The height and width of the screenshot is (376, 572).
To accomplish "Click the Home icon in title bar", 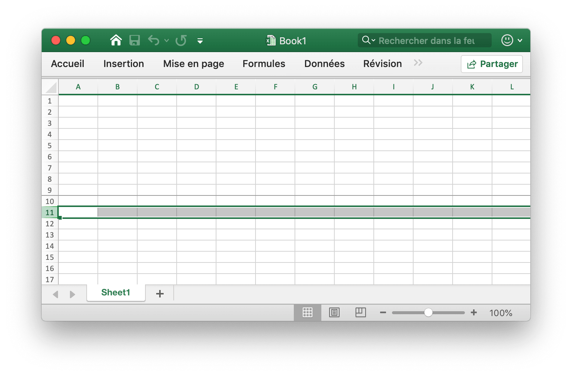I will tap(116, 40).
